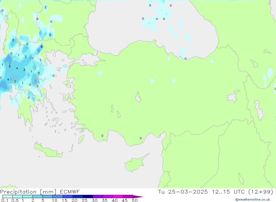Viewport: 276px width, 202px height.
Task: Click the 'Precipitation [mm]' title text
Action: [28, 192]
